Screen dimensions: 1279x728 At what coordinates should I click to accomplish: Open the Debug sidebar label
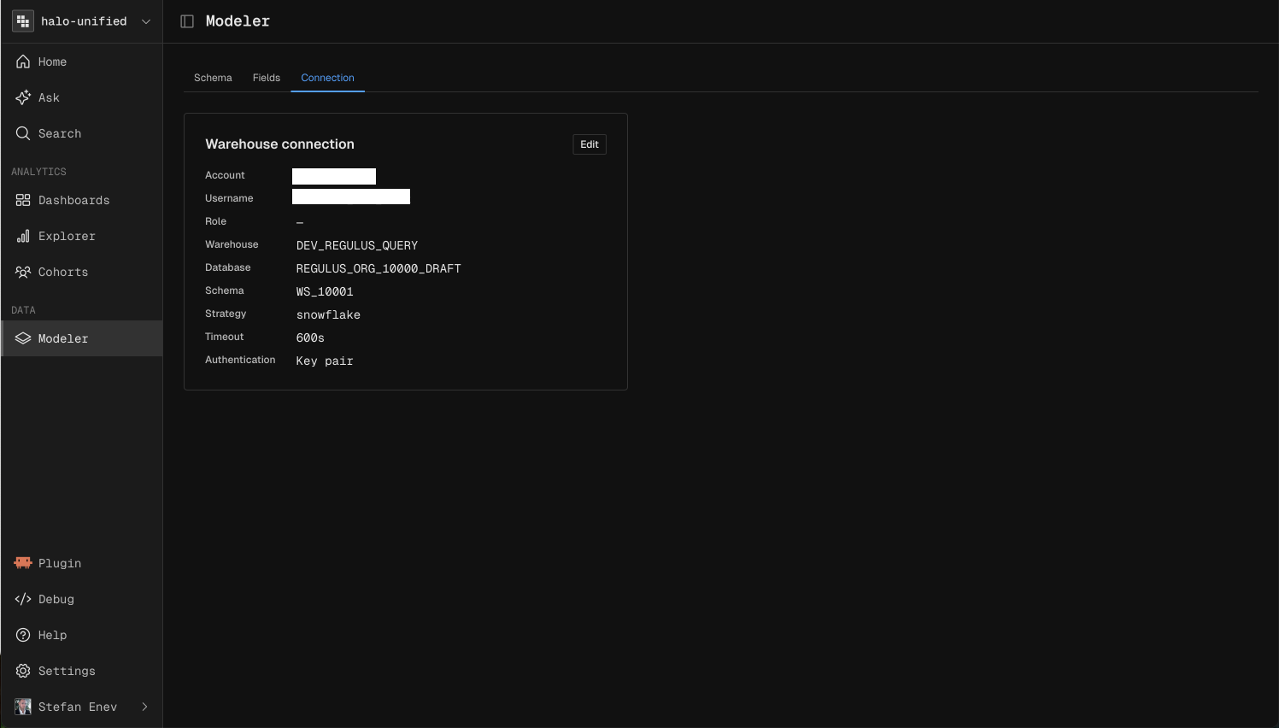[x=56, y=599]
